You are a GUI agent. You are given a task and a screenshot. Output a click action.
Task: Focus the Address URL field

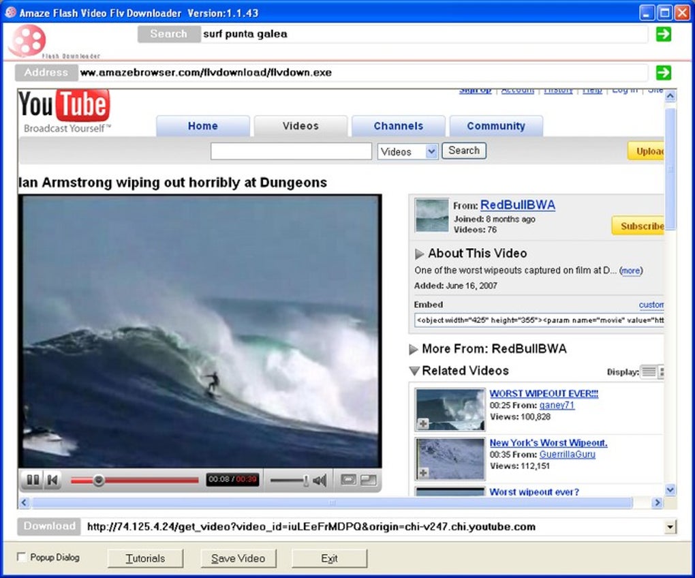[x=363, y=73]
